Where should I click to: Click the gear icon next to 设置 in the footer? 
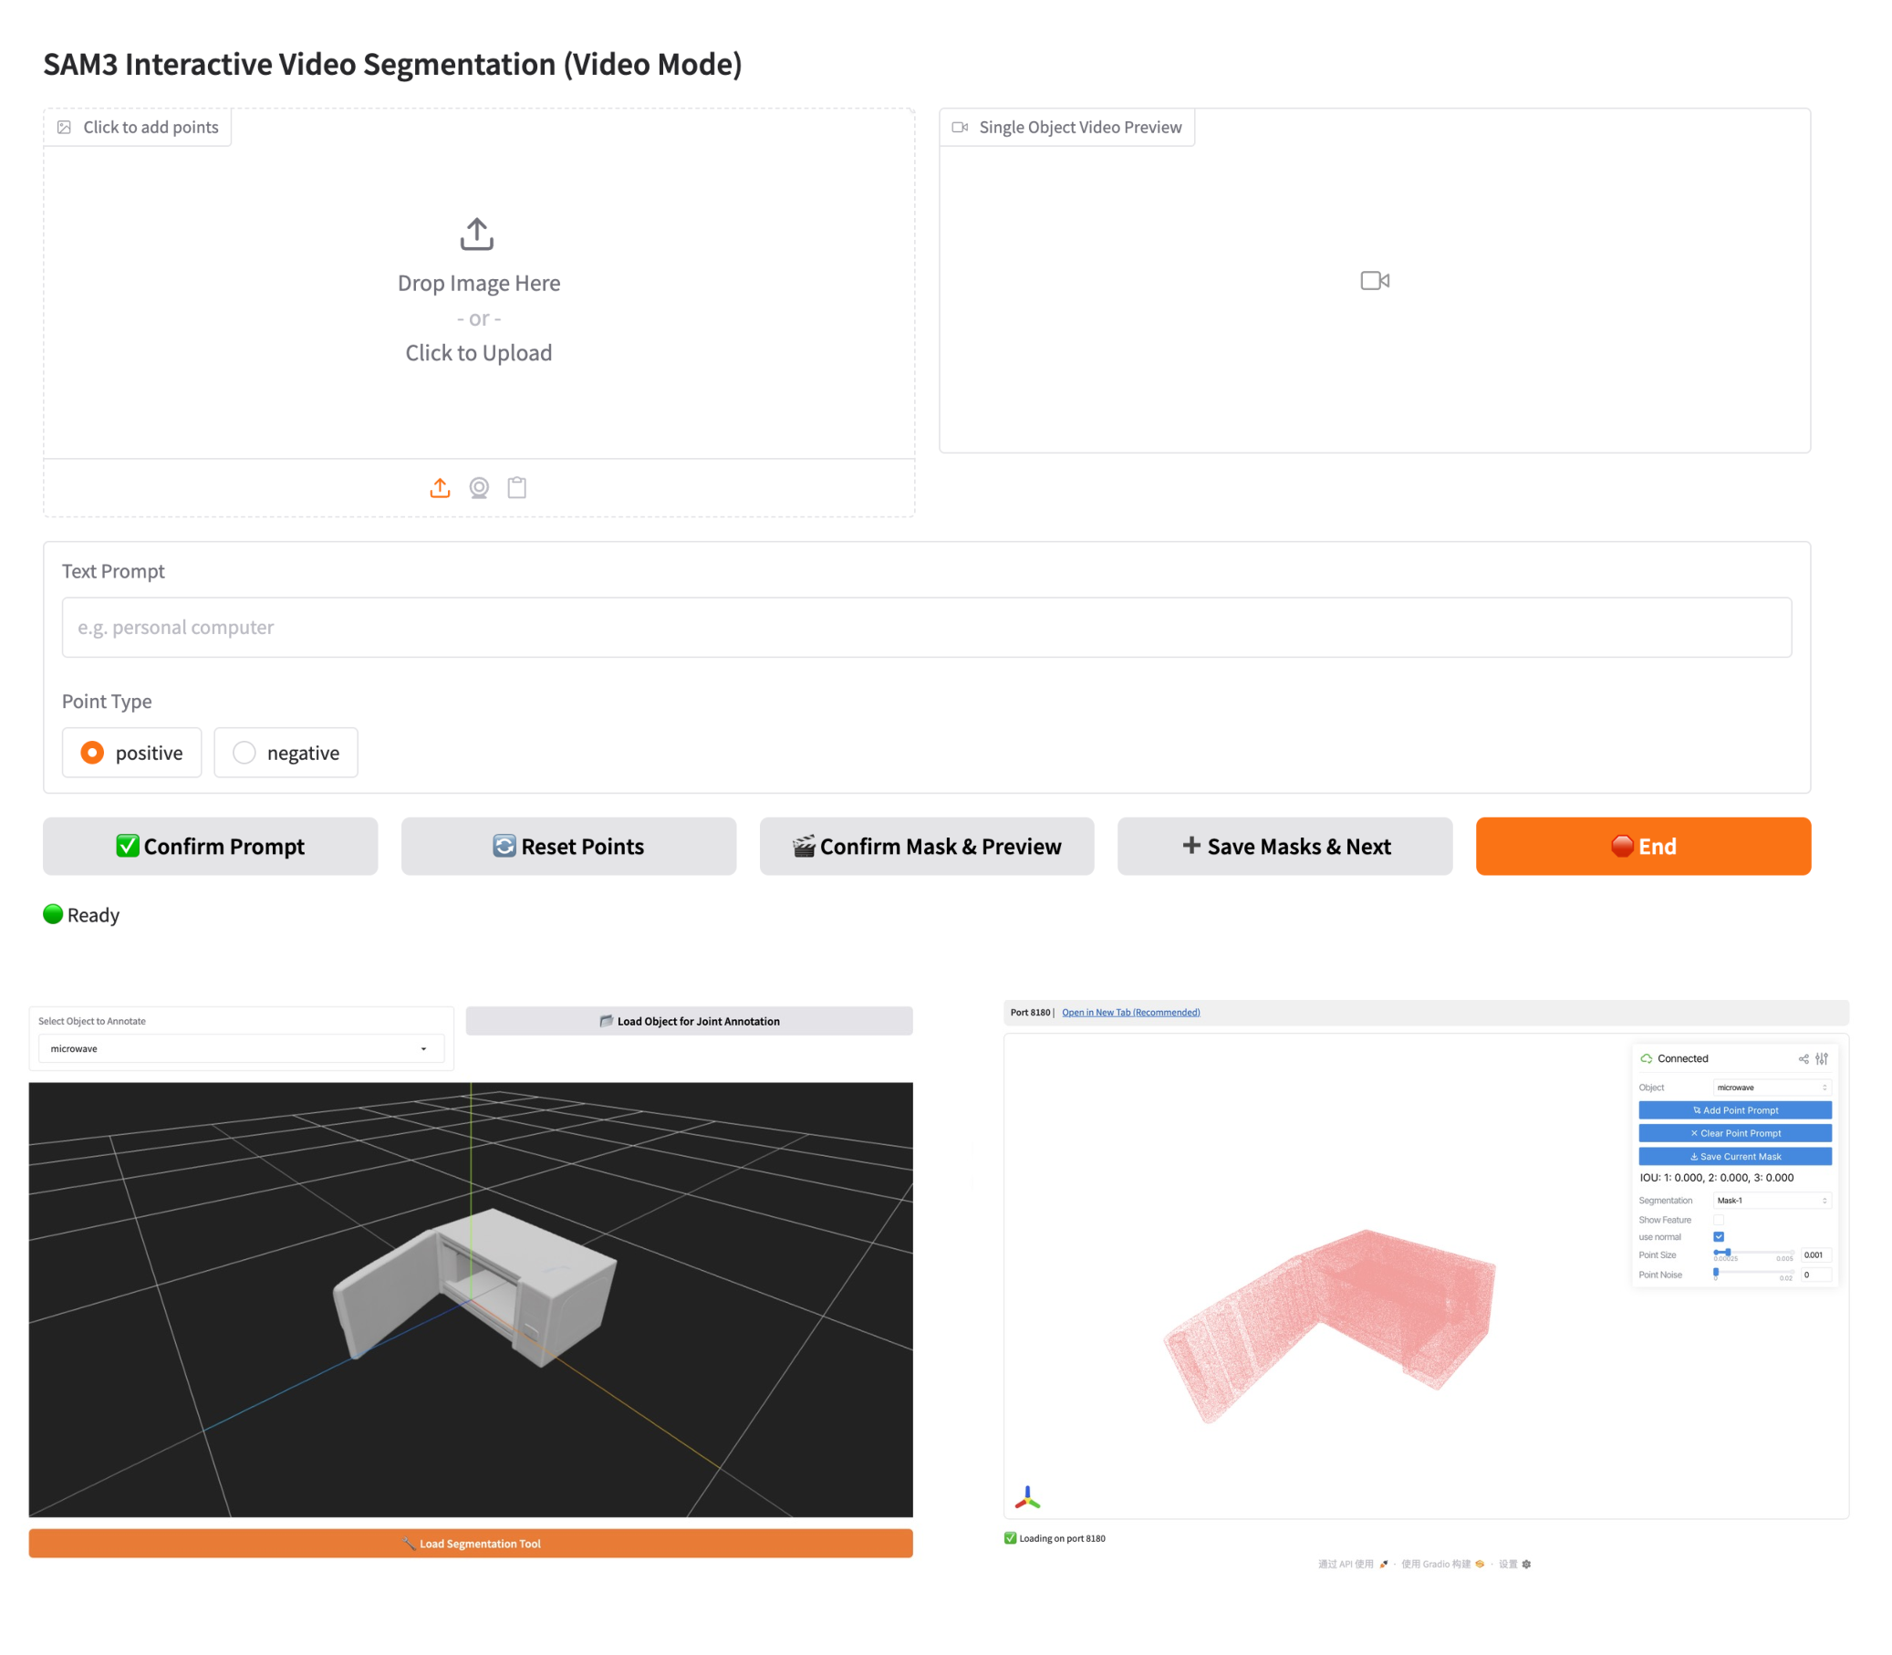coord(1526,1564)
